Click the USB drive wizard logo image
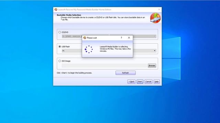Image resolution: width=220 pixels, height=123 pixels. [x=155, y=18]
